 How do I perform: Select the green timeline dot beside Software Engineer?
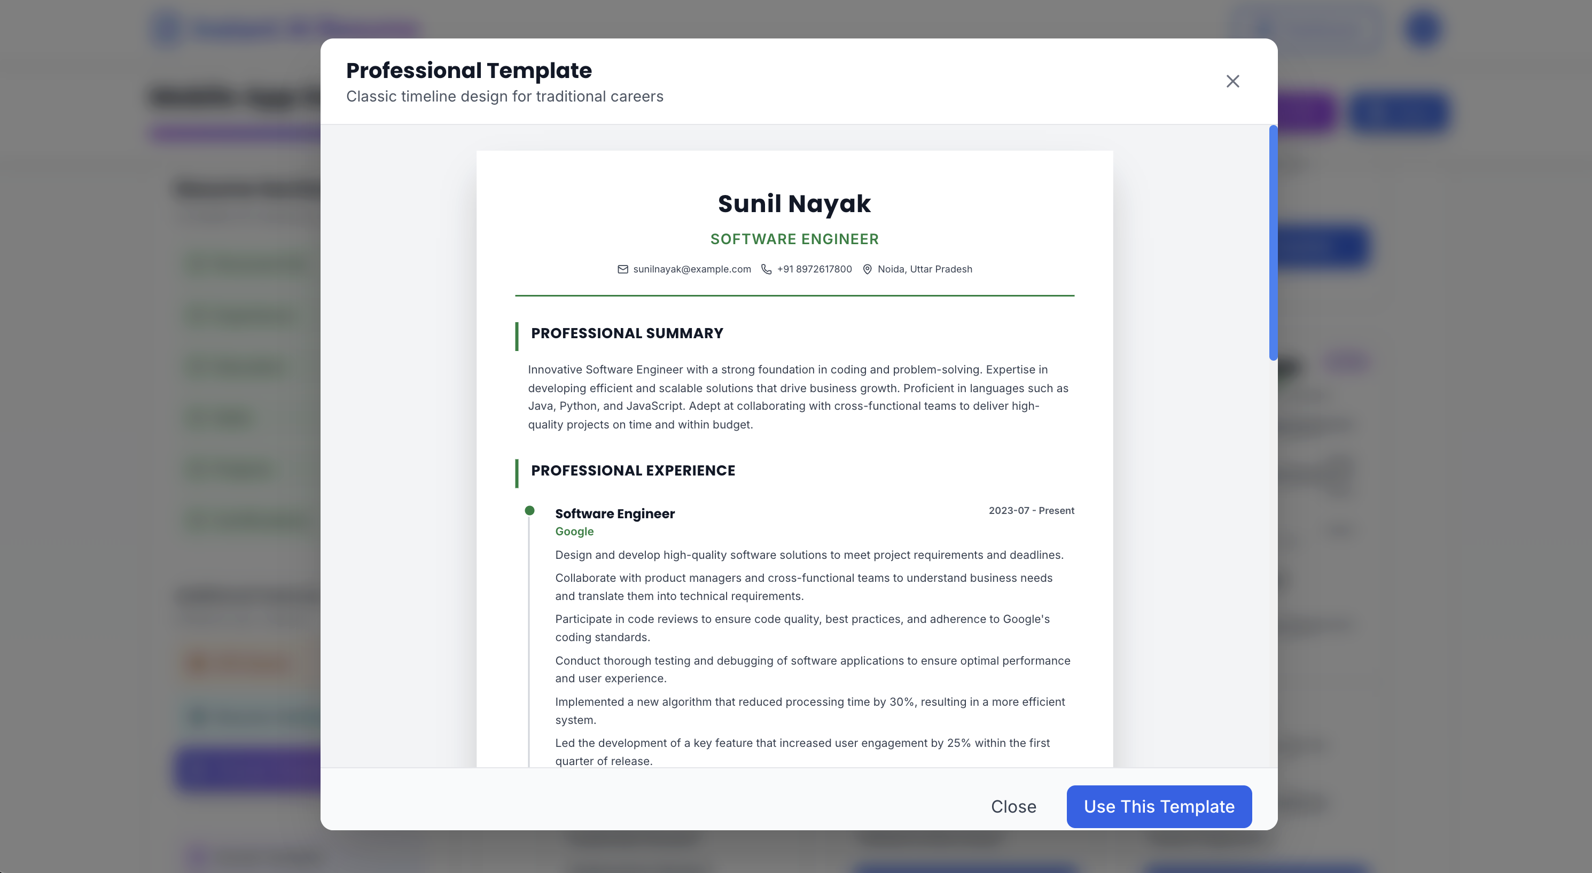(x=529, y=510)
